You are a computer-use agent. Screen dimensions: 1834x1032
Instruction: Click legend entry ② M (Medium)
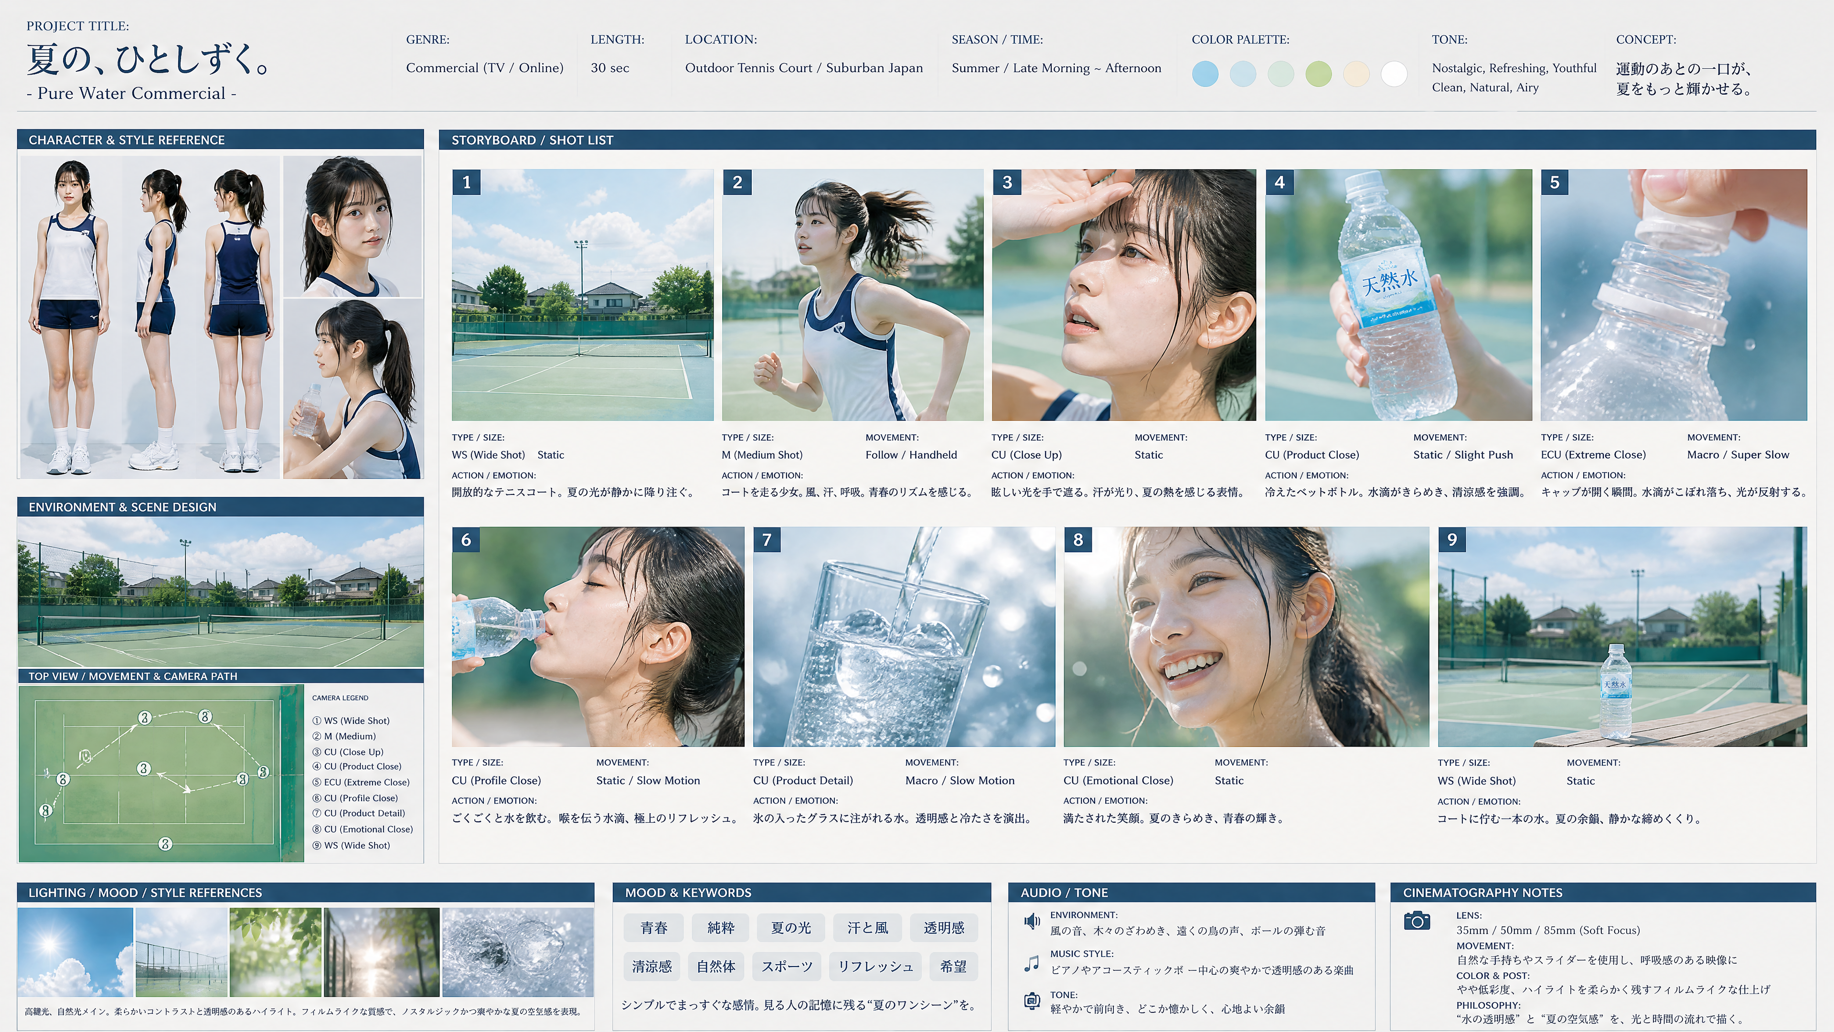coord(344,736)
